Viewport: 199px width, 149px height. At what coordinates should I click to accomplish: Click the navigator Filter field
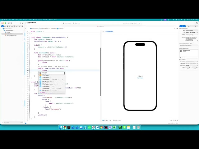tap(13, 122)
